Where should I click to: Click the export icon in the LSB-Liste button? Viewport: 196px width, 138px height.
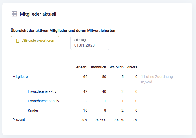pos(18,41)
